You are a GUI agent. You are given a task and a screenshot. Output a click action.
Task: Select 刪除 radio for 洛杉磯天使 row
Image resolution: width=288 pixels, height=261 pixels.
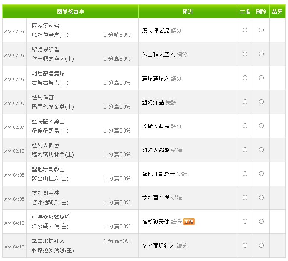tap(261, 222)
